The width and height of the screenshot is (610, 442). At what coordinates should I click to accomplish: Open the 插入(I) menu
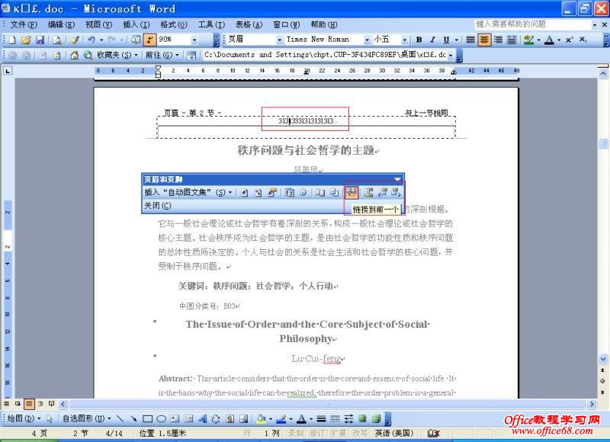136,24
